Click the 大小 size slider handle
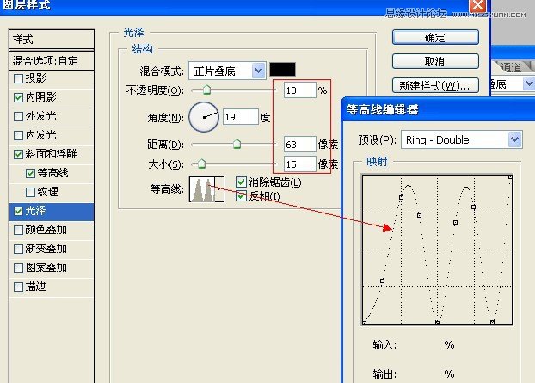This screenshot has height=383, width=535. tap(201, 164)
